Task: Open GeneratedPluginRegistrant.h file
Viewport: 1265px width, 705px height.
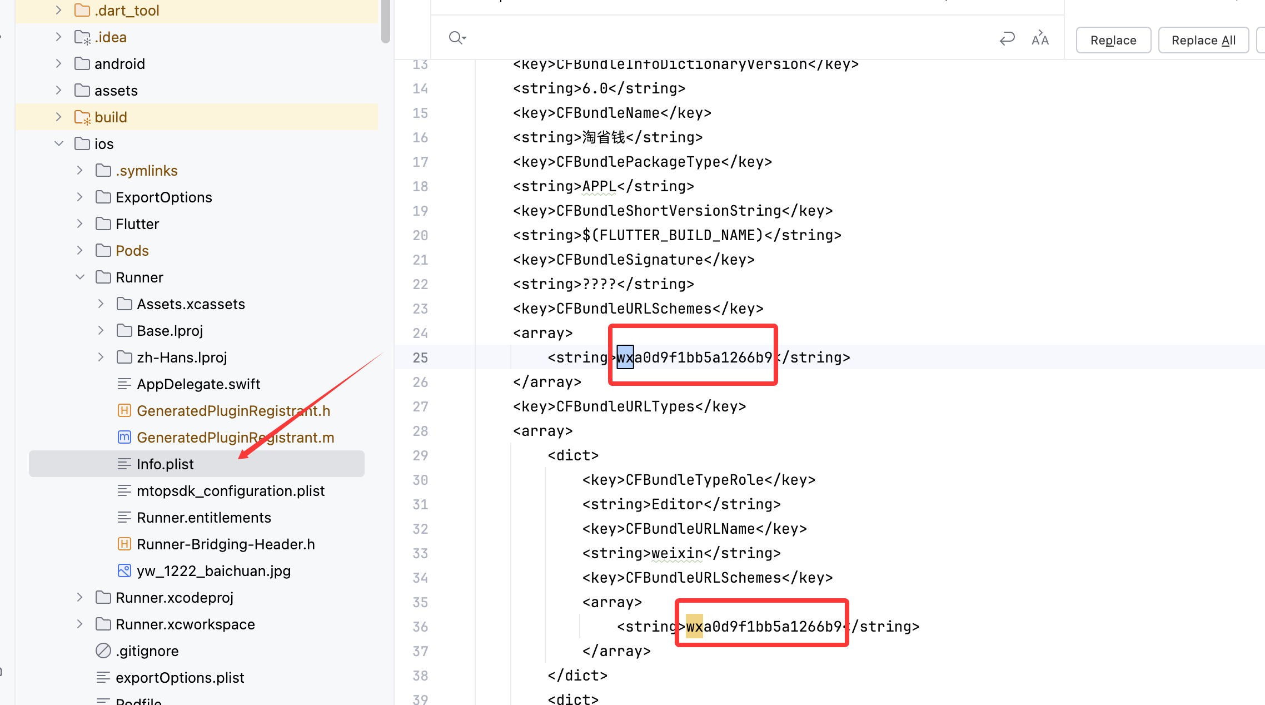Action: point(233,411)
